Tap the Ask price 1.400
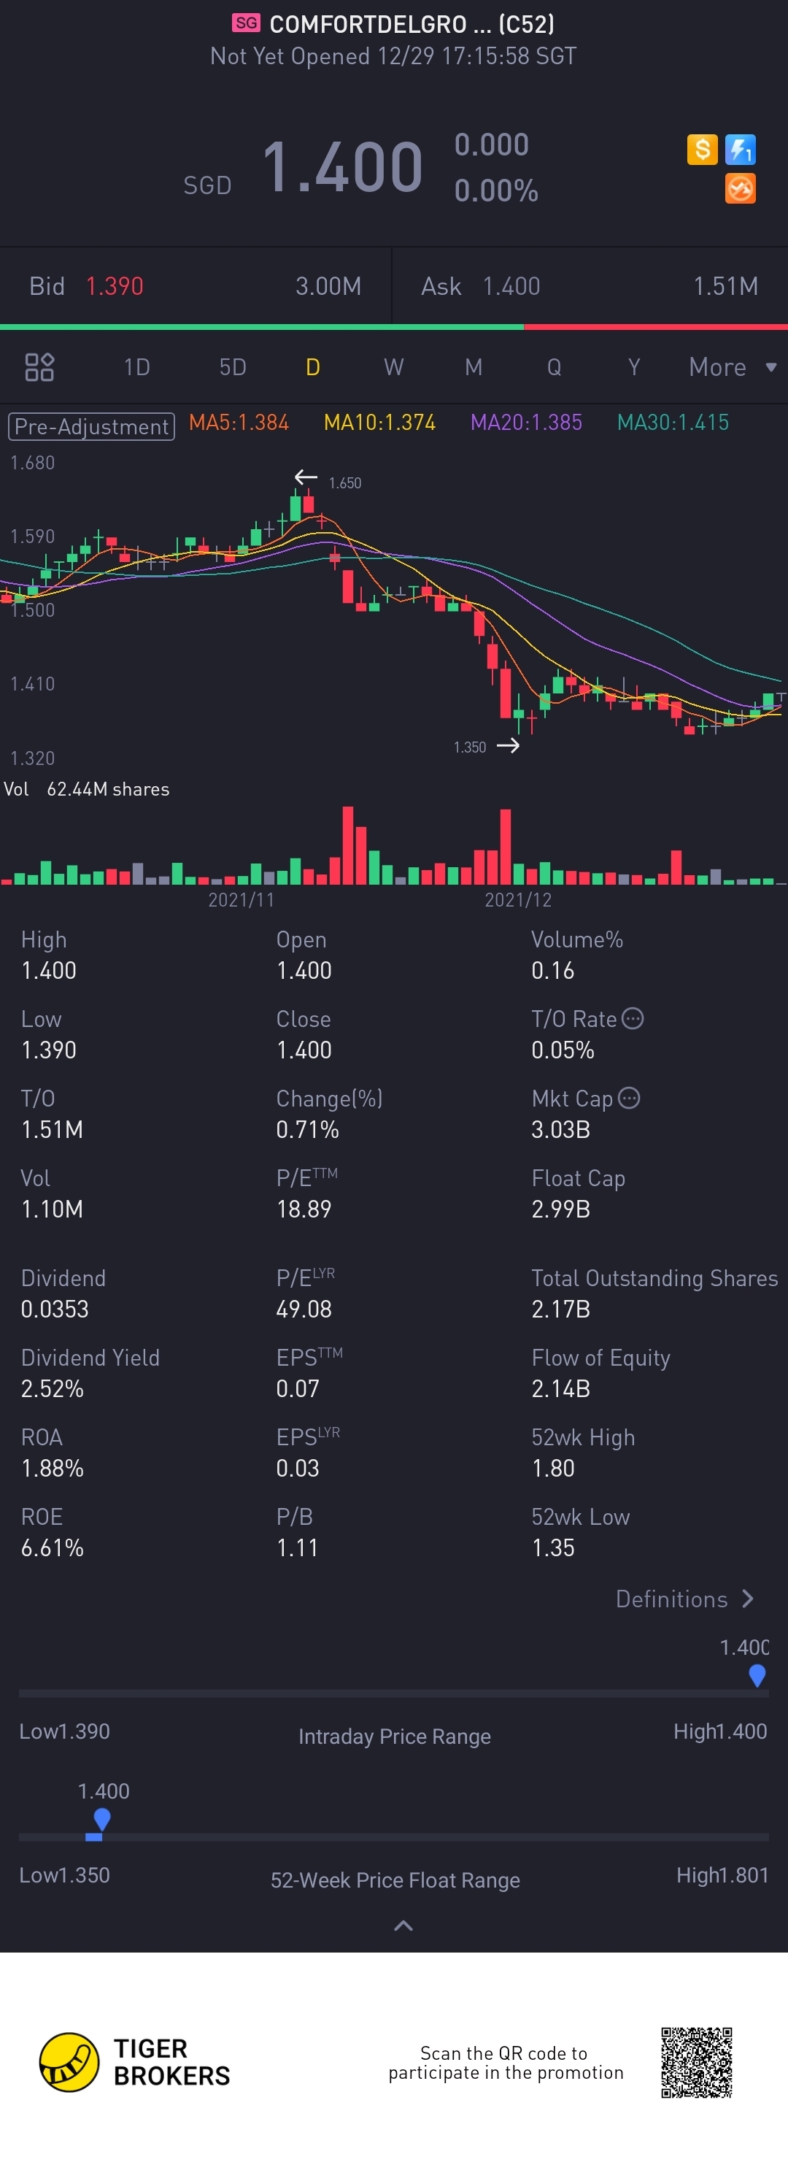788x2173 pixels. 511,287
